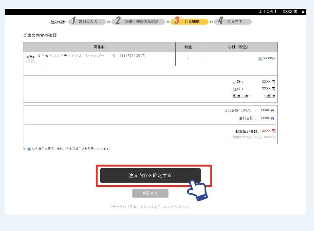
Task: Click the step 1 number icon
Action: tap(73, 21)
